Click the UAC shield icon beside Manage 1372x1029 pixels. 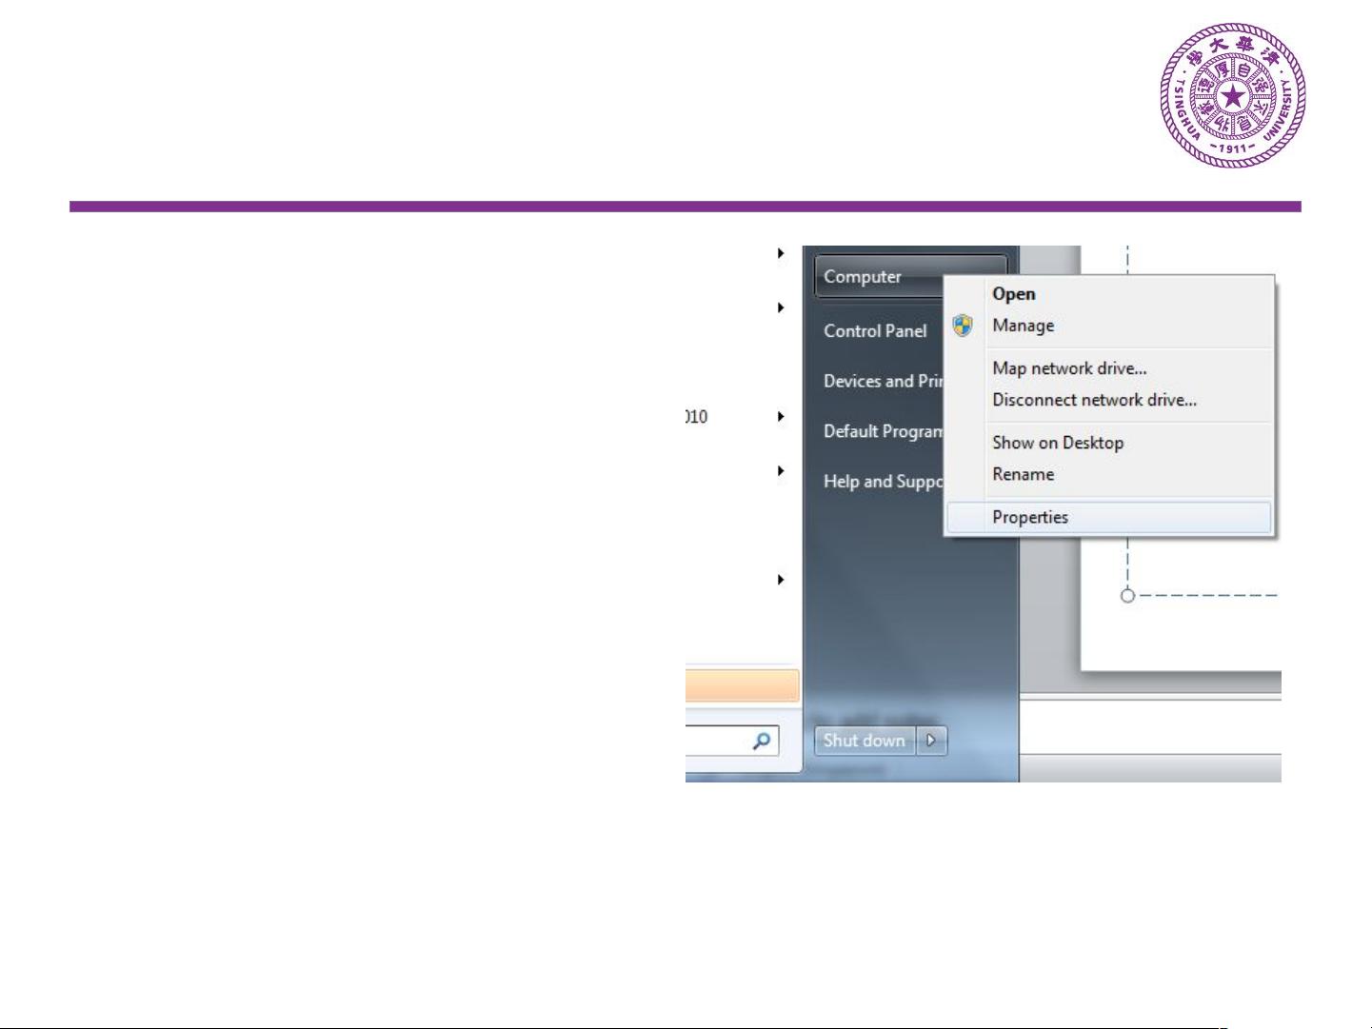[963, 326]
